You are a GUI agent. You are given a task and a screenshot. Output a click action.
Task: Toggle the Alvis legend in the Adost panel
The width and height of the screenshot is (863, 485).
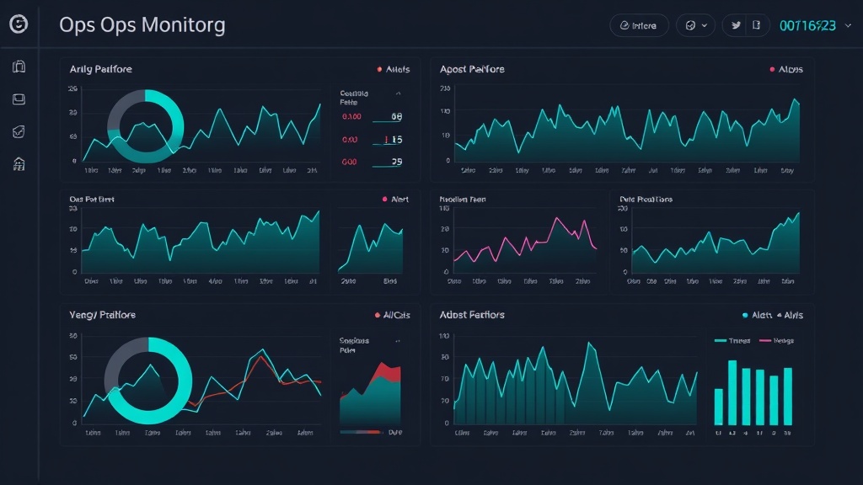point(790,315)
